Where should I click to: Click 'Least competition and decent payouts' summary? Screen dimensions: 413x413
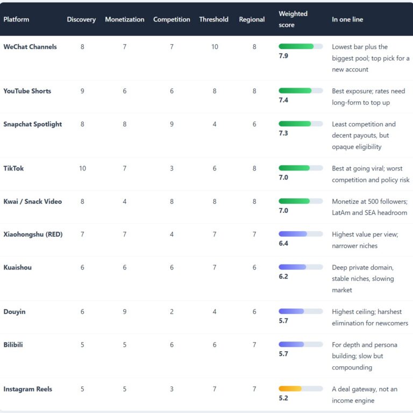point(364,136)
